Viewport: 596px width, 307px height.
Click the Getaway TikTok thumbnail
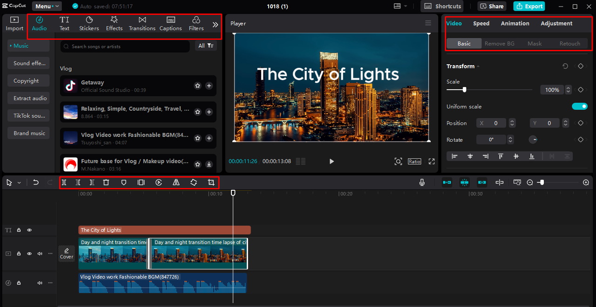pos(70,86)
